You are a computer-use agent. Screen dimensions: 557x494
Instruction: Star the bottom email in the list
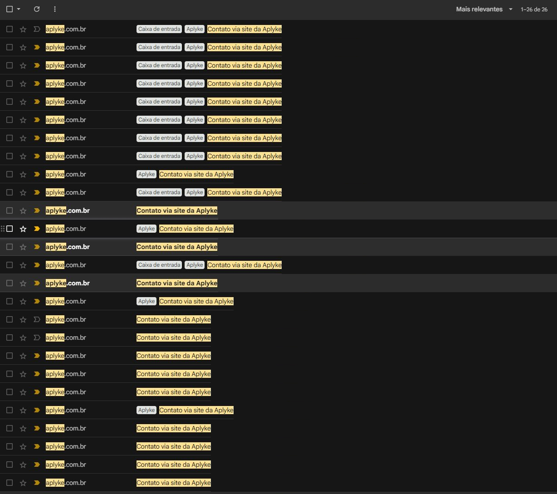point(23,483)
